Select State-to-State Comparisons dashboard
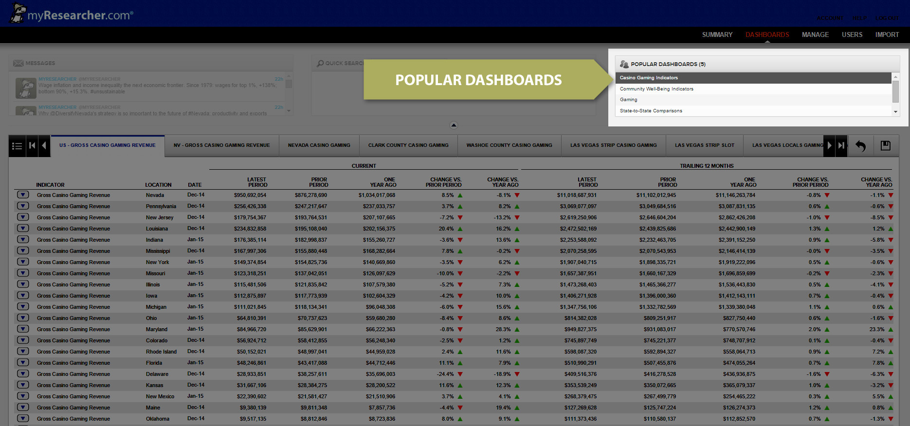The height and width of the screenshot is (426, 910). 753,111
